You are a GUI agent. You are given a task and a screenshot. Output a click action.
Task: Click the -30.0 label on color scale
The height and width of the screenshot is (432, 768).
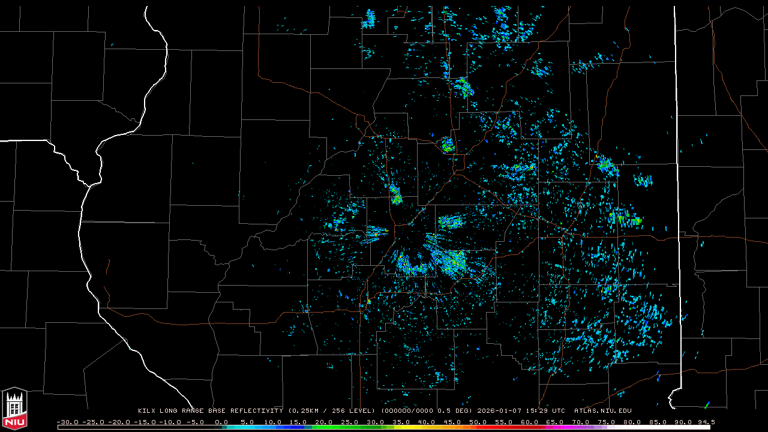pos(67,422)
